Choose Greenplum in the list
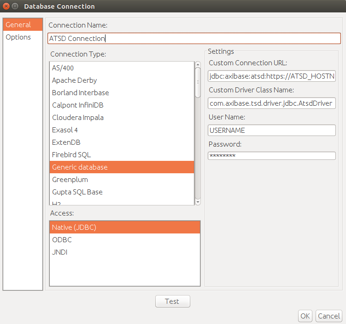346x324 pixels. click(x=122, y=179)
